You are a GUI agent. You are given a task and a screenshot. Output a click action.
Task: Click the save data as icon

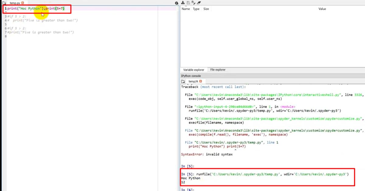[193, 3]
